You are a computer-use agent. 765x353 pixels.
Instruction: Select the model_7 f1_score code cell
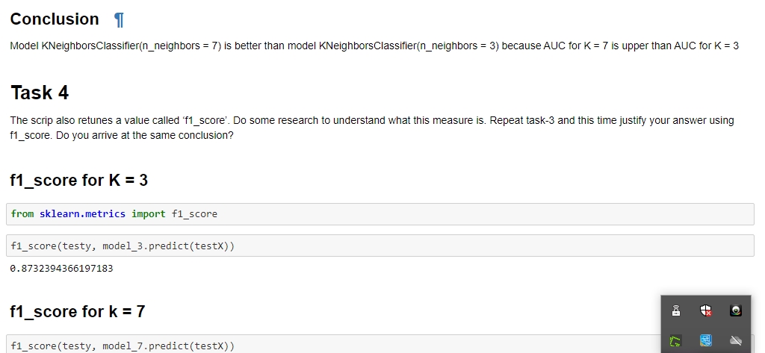coord(333,344)
